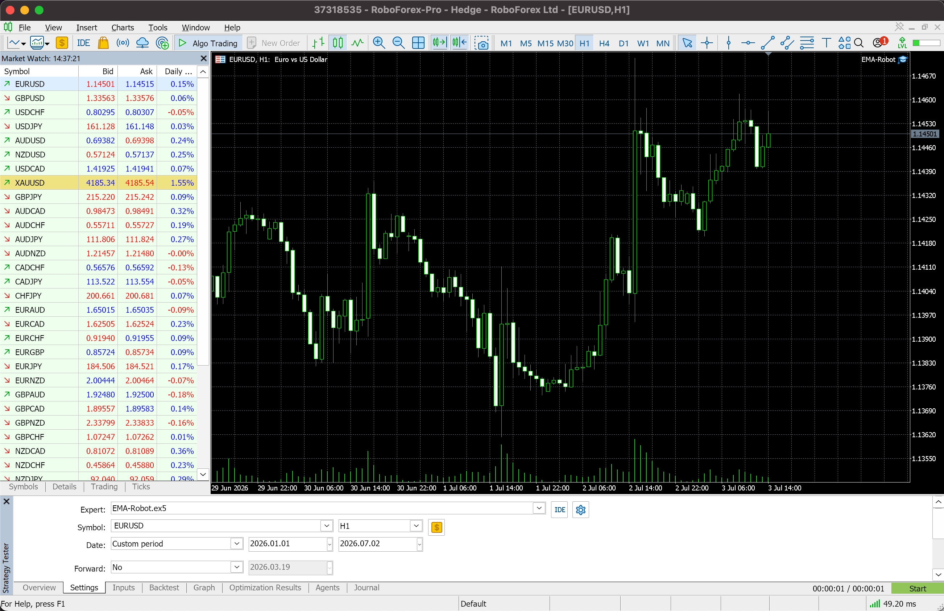Open the Market shopping bag icon
The width and height of the screenshot is (944, 611).
(x=103, y=43)
